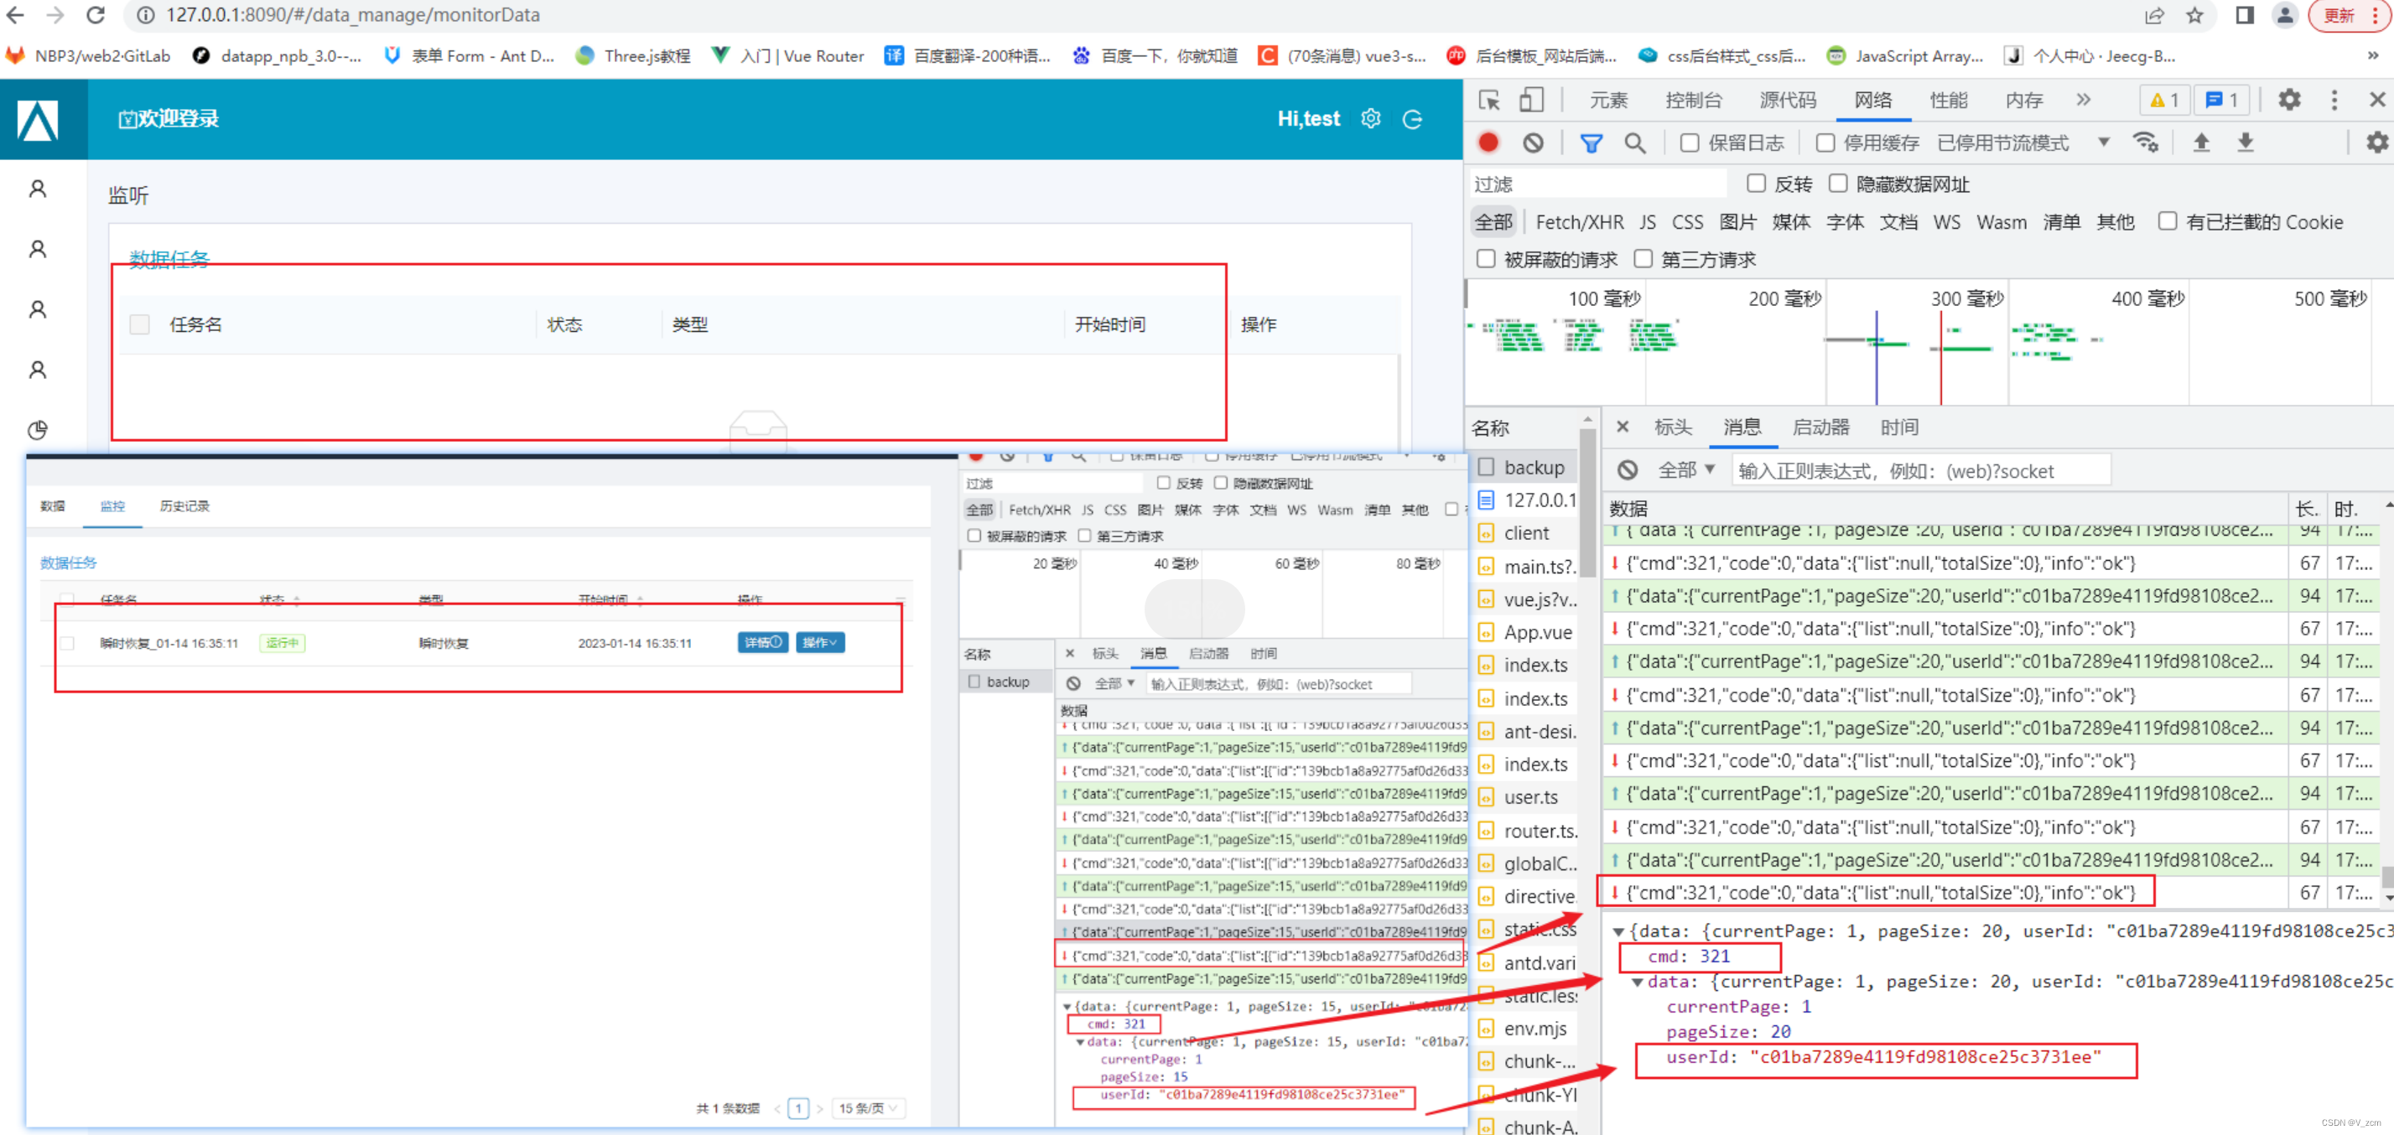Click the refresh icon beside Hi,test
This screenshot has height=1135, width=2394.
[1413, 119]
